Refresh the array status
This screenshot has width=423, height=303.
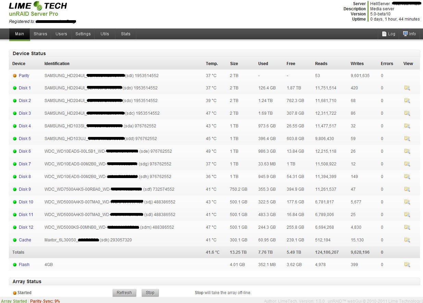pyautogui.click(x=124, y=293)
